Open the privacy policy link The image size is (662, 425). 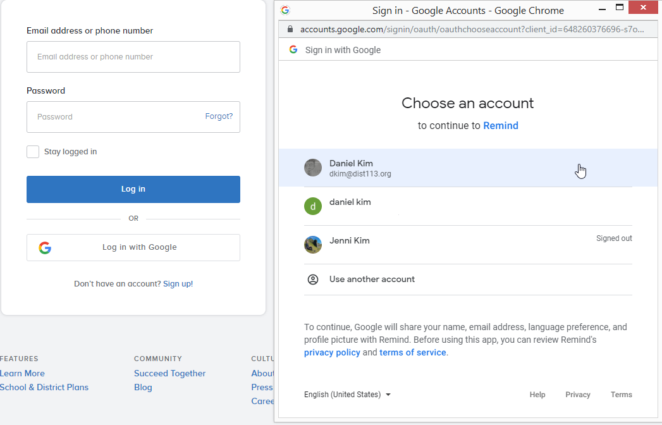tap(332, 353)
